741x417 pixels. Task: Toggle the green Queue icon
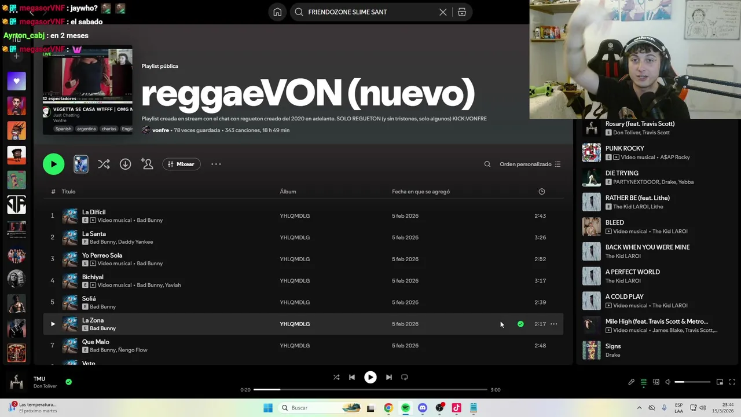644,382
